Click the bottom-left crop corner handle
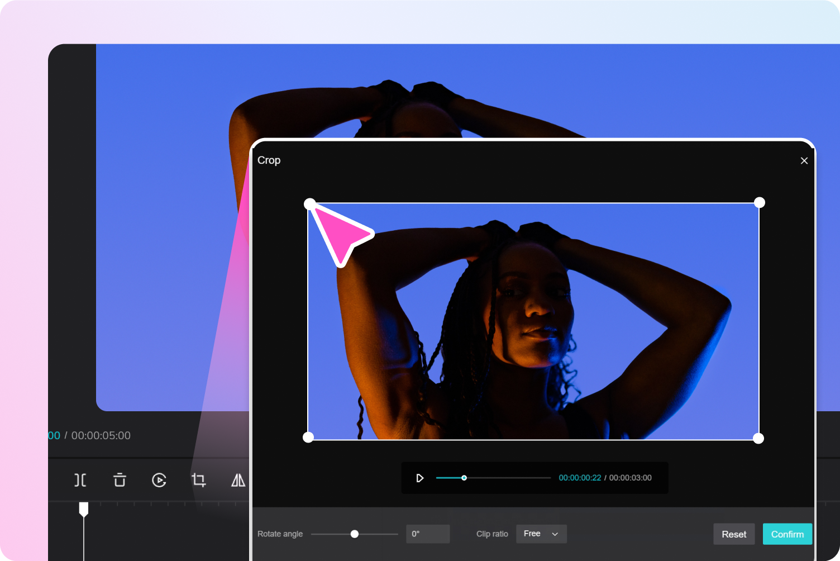This screenshot has height=561, width=840. click(x=308, y=438)
